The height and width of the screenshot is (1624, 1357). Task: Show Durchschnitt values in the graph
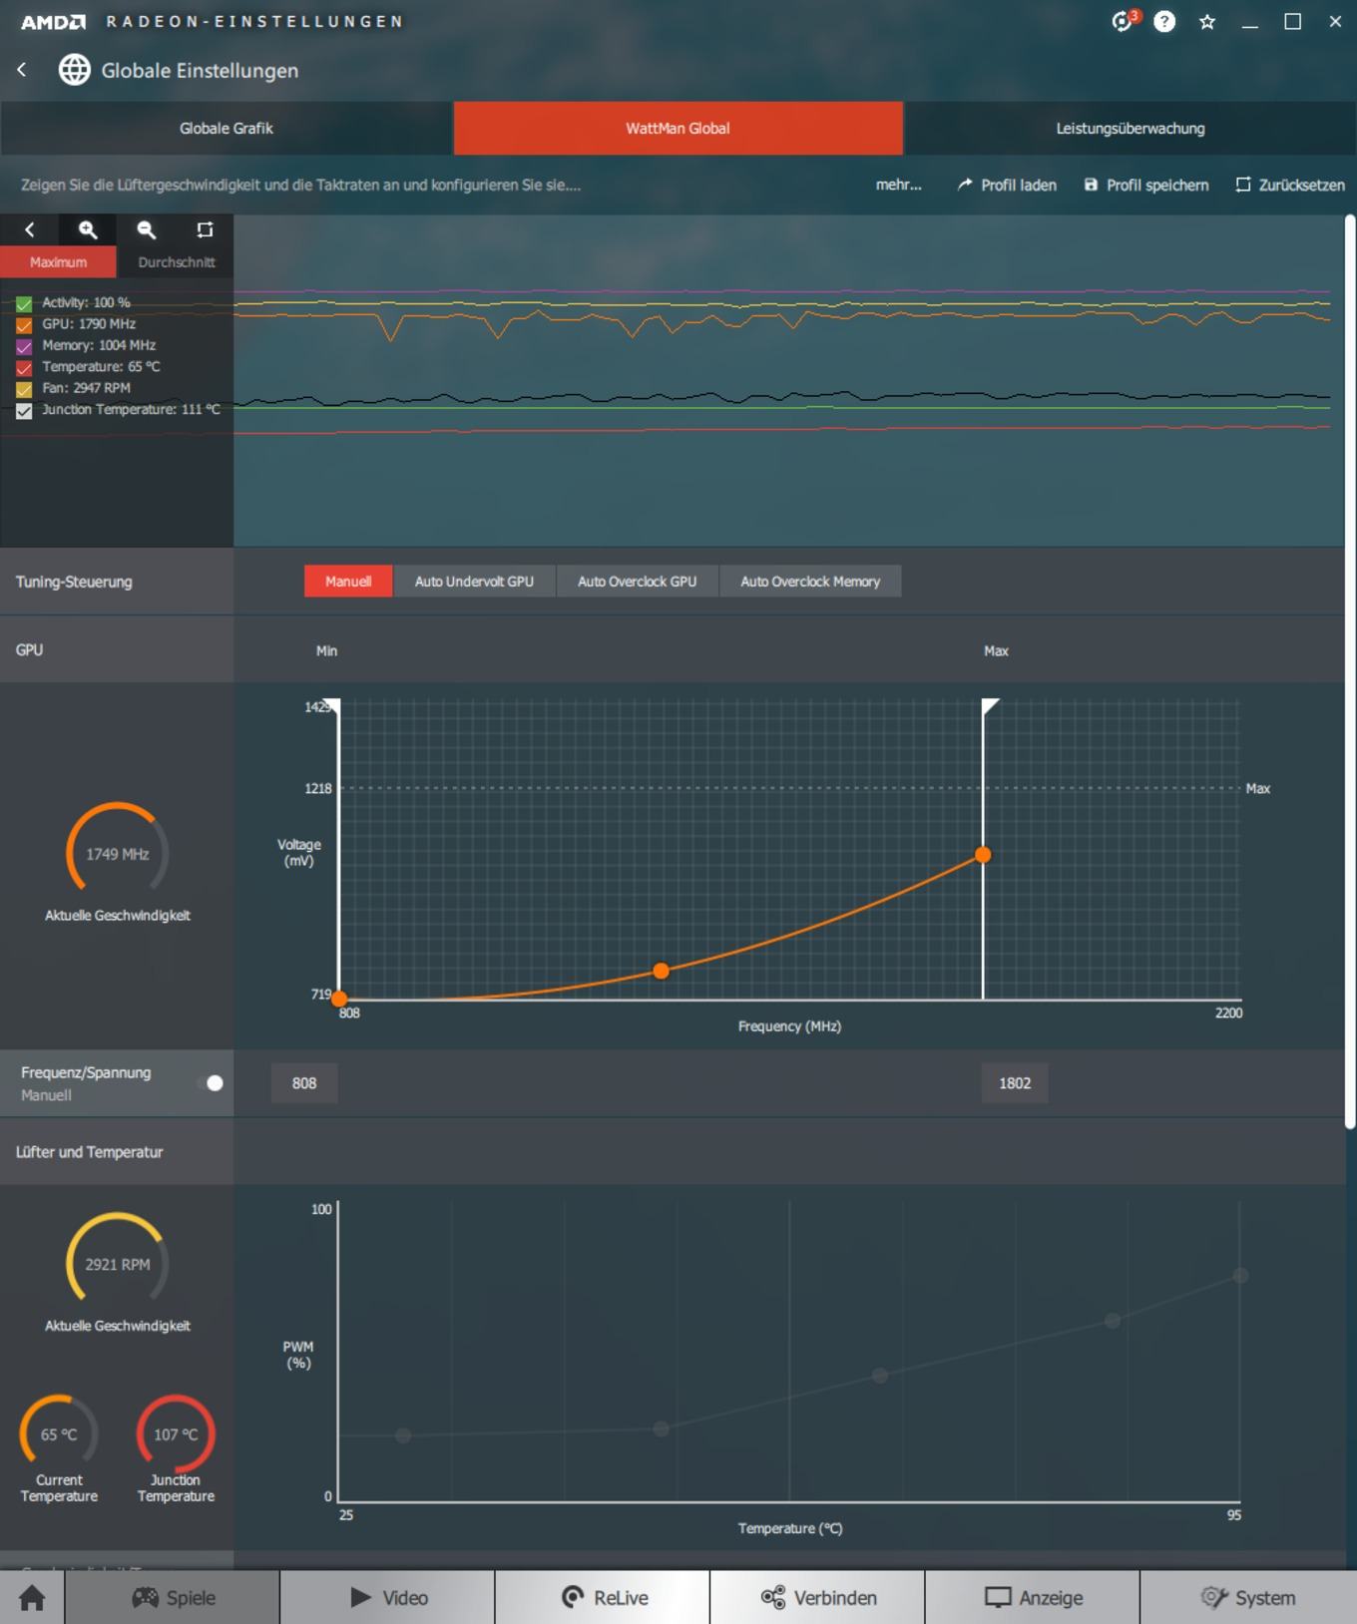click(x=176, y=262)
